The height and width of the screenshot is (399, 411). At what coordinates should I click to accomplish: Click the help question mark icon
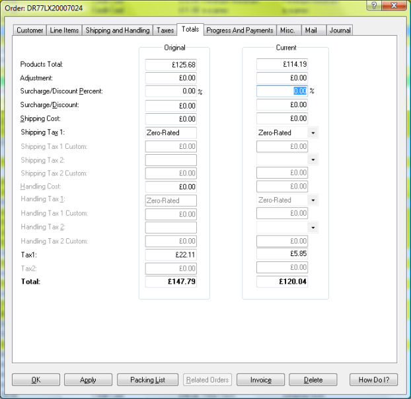tap(374, 5)
